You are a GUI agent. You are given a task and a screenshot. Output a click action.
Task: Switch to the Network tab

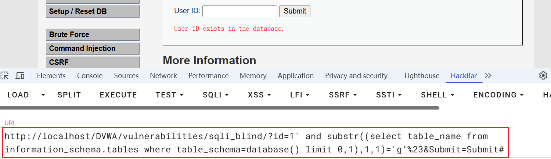(163, 75)
